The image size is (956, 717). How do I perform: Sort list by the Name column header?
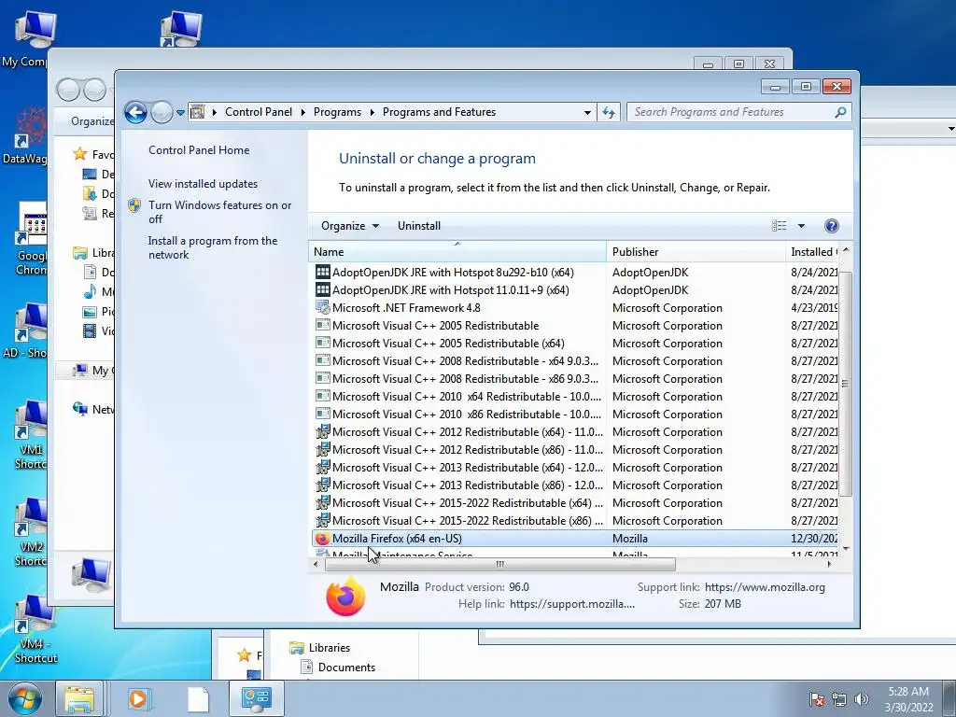[x=457, y=252]
